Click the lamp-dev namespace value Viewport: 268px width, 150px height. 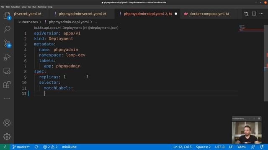point(75,55)
